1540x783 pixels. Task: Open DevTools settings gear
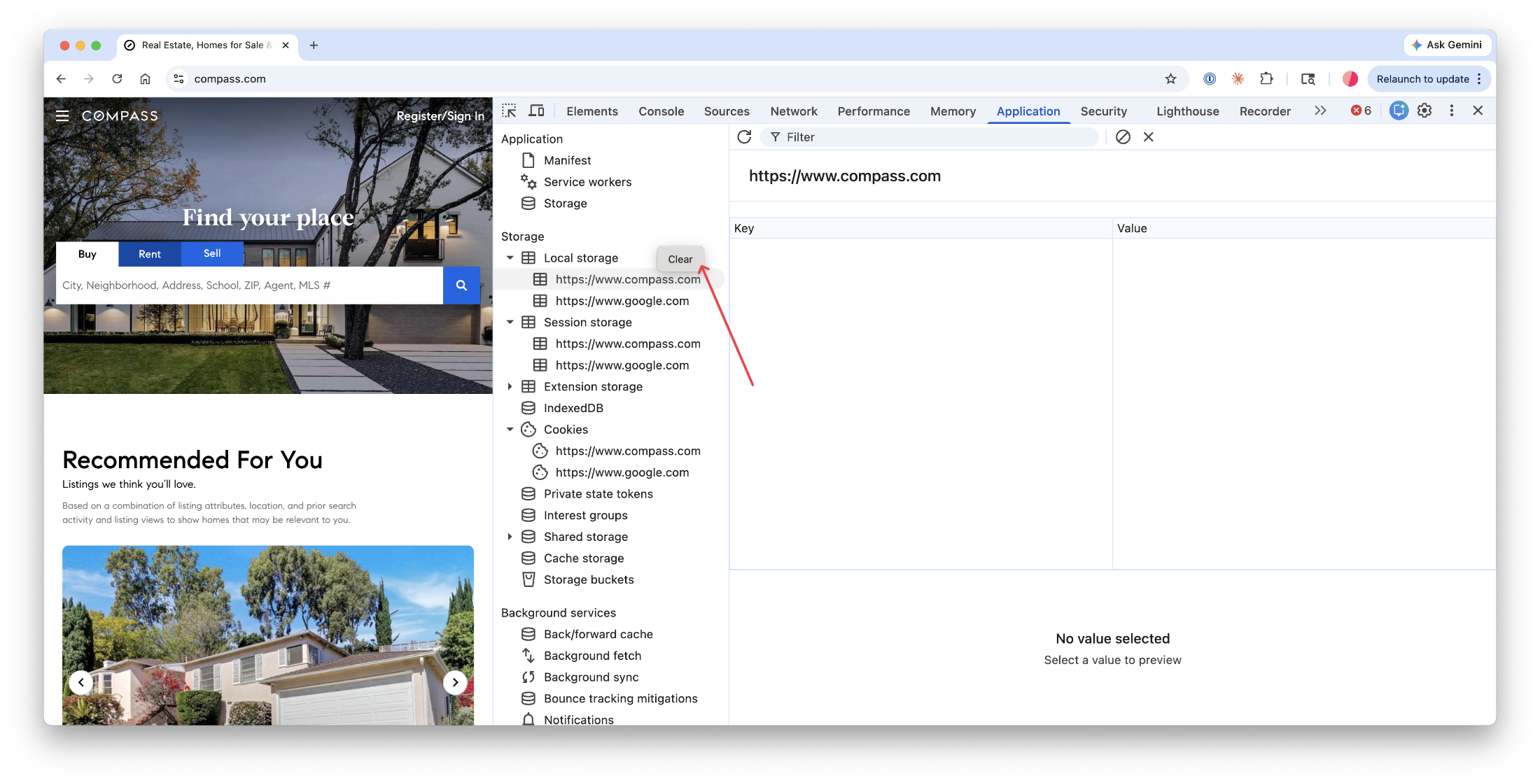point(1424,111)
